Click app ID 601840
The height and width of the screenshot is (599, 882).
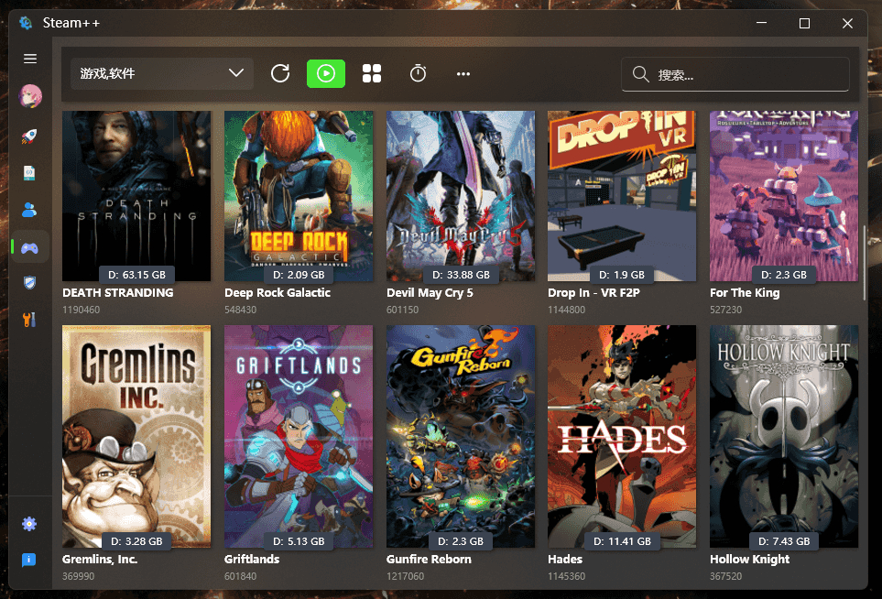click(x=240, y=576)
